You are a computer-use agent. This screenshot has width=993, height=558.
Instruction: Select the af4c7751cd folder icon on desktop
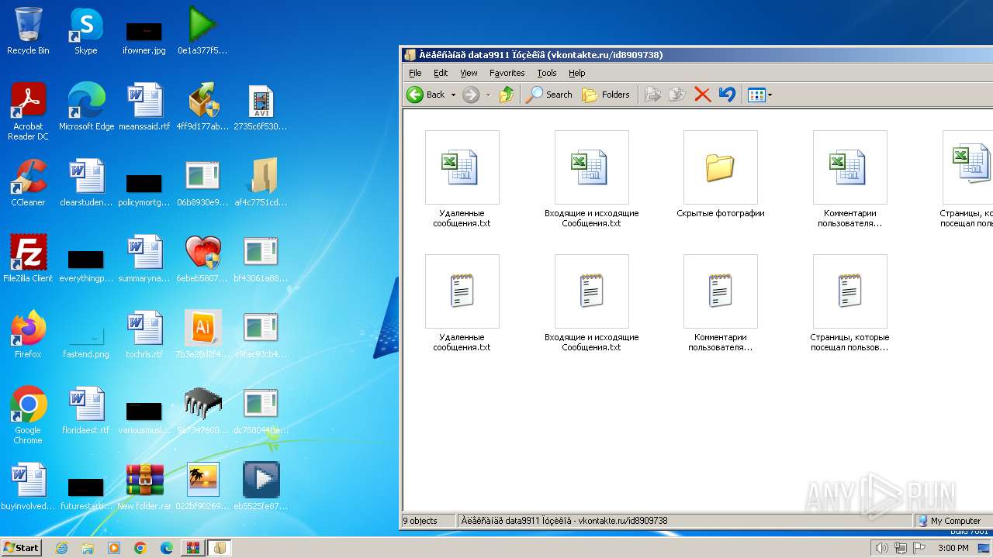(261, 183)
